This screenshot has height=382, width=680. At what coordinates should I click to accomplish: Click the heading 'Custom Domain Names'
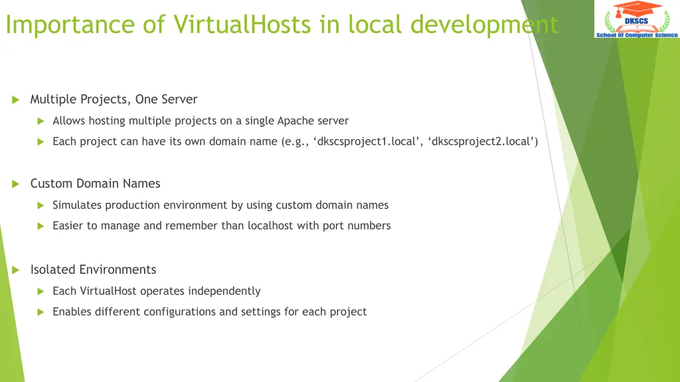95,183
